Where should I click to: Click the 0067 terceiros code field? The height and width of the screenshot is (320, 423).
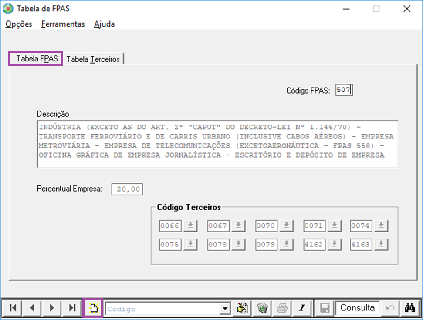218,226
